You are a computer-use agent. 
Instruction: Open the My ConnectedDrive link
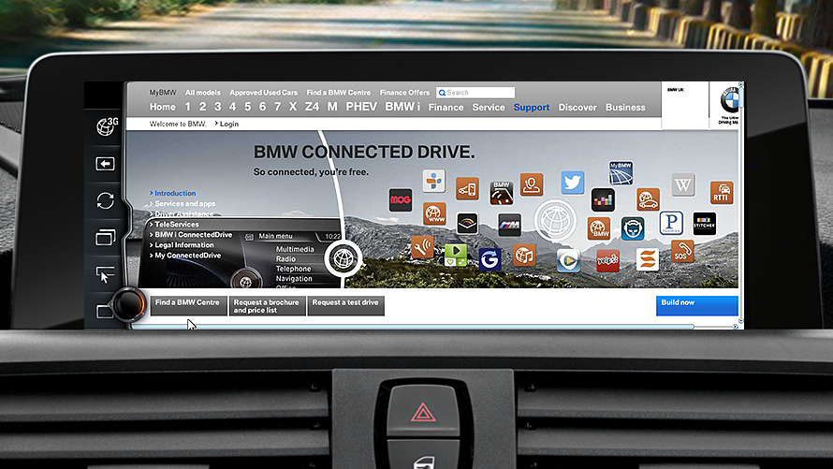click(x=185, y=256)
